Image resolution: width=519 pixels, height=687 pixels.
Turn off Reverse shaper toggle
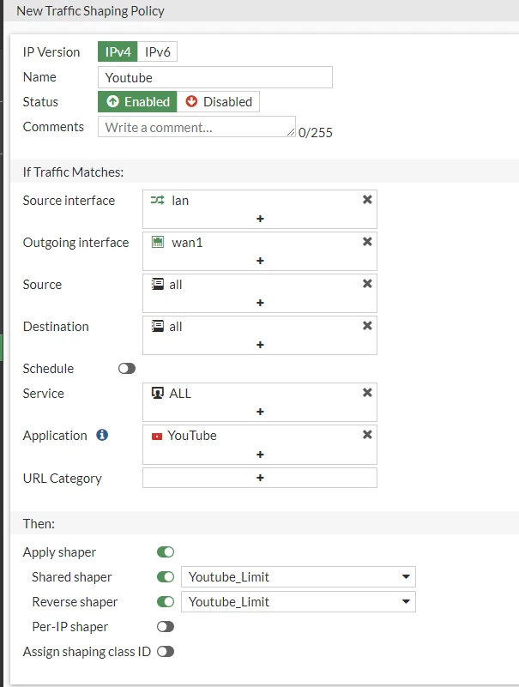pyautogui.click(x=166, y=602)
